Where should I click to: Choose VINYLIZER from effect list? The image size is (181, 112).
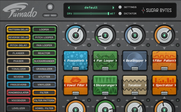[x=44, y=85]
